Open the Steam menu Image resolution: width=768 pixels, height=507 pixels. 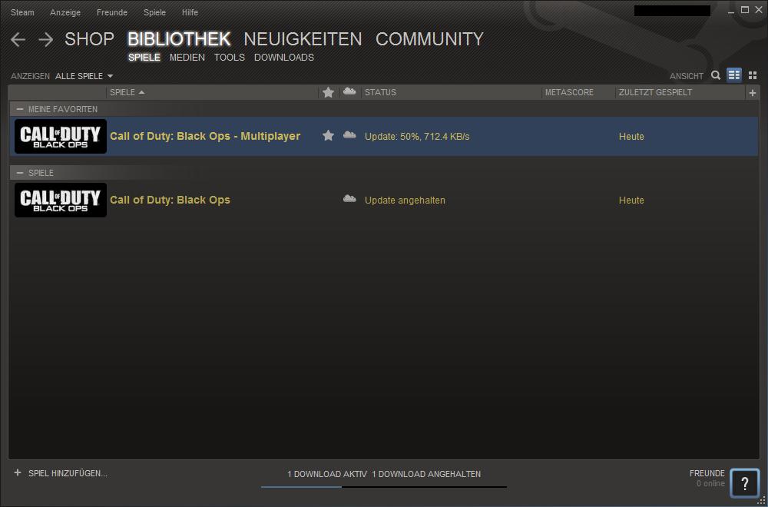pyautogui.click(x=22, y=12)
